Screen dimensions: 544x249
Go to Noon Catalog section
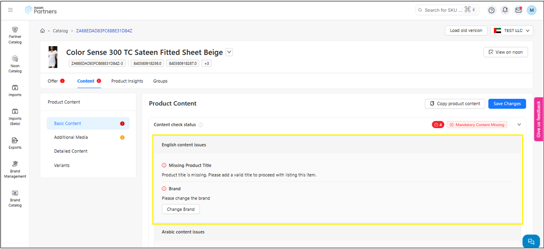(15, 64)
